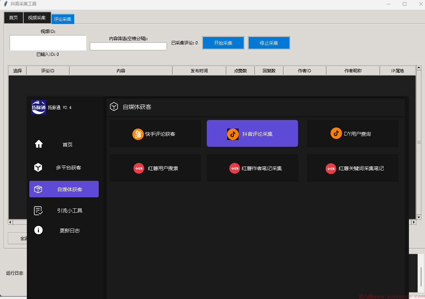Click the 内容 column header
Image resolution: width=425 pixels, height=299 pixels.
[121, 71]
